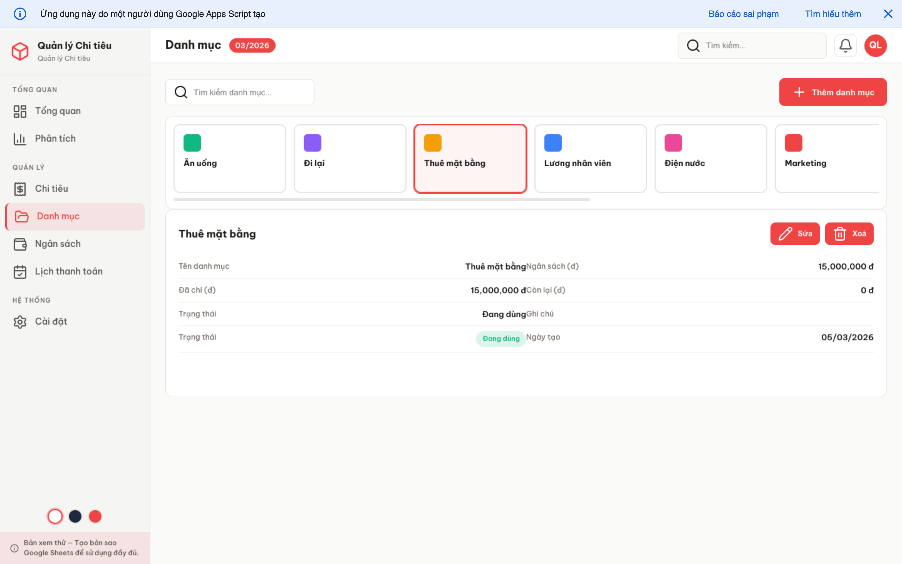The height and width of the screenshot is (564, 902).
Task: Click the Thêm danh mục button
Action: (x=832, y=92)
